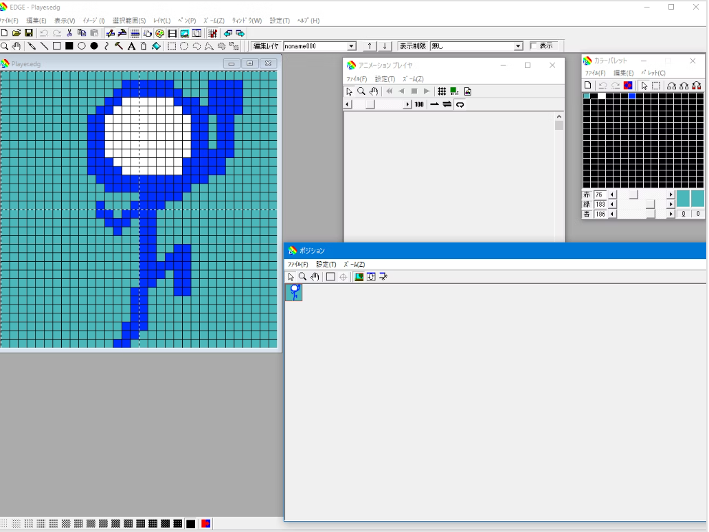Choose the text tool in the toolbar

(131, 46)
